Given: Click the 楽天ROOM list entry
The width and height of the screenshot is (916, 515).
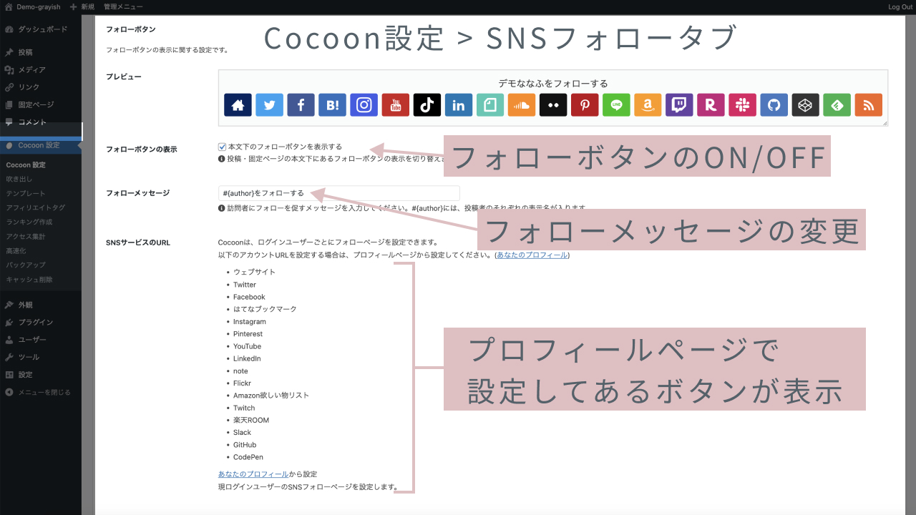Looking at the screenshot, I should [251, 420].
